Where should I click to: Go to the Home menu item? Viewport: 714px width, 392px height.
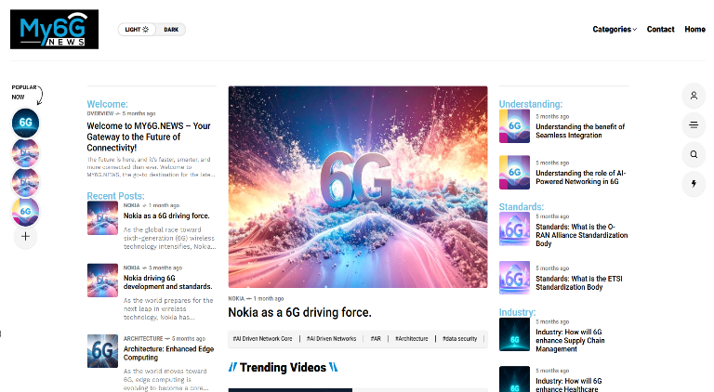coord(694,30)
